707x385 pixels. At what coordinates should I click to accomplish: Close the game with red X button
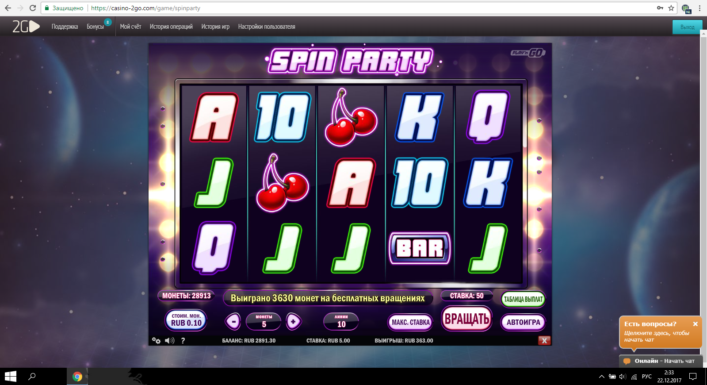pos(544,340)
